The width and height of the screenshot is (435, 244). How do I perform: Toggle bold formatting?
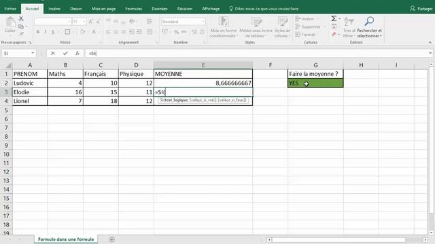[38, 32]
